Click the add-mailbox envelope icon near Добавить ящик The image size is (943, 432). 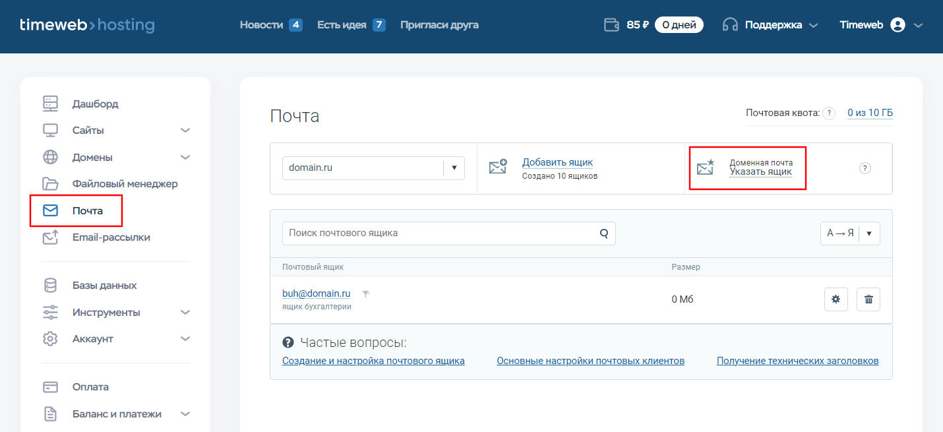tap(499, 168)
